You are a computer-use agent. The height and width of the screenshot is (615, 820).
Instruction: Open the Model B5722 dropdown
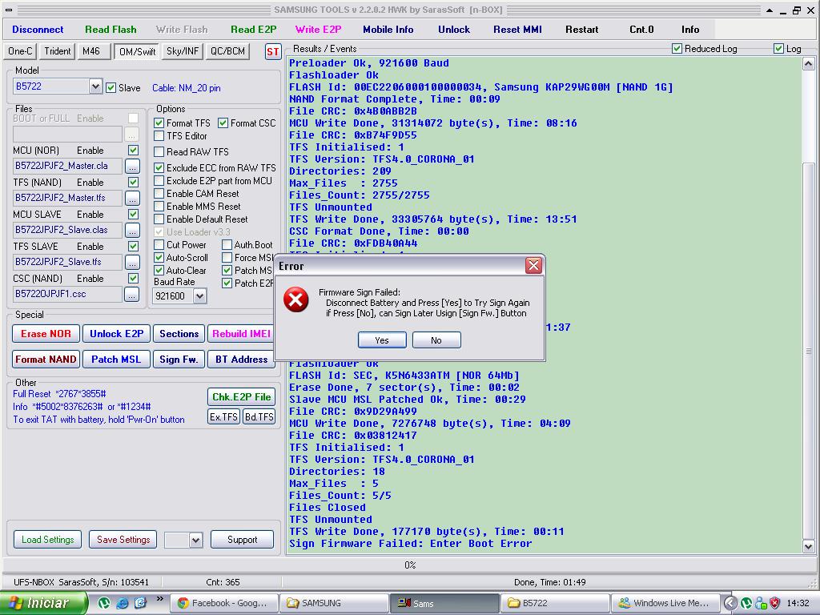click(95, 86)
